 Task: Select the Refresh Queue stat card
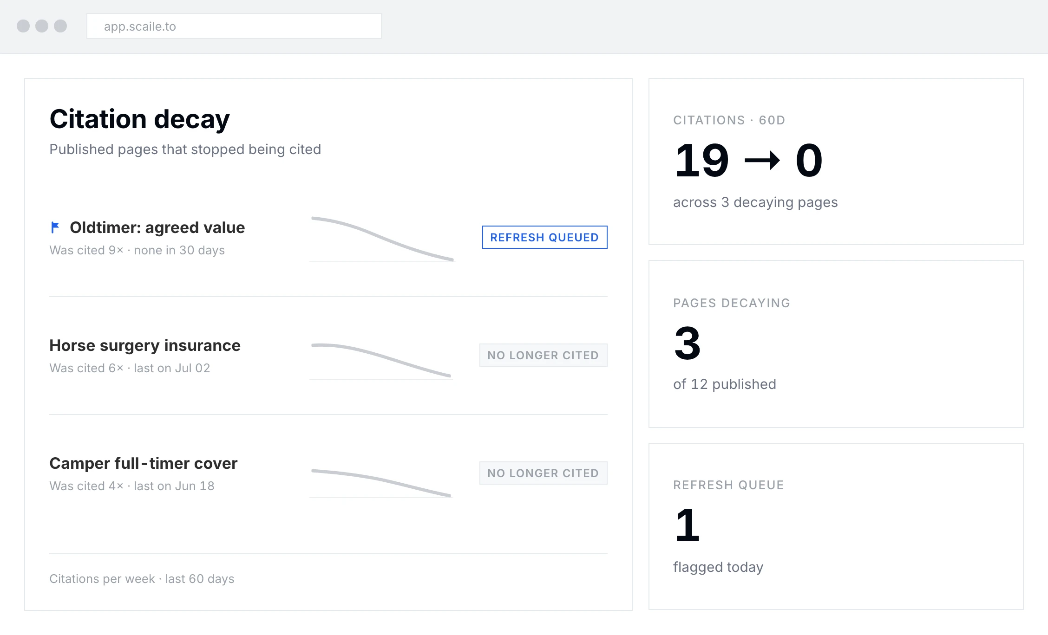tap(836, 526)
